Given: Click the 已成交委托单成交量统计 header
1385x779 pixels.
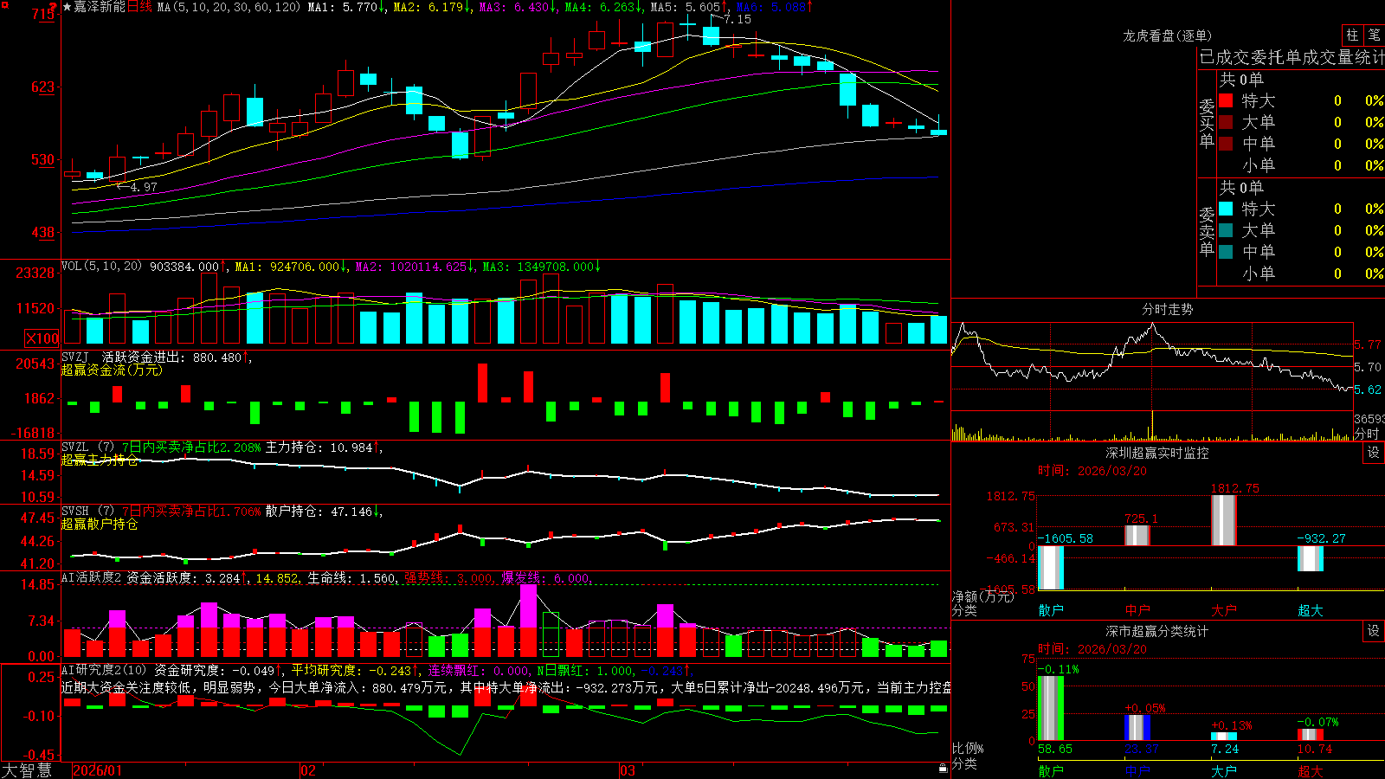Looking at the screenshot, I should [x=1292, y=57].
